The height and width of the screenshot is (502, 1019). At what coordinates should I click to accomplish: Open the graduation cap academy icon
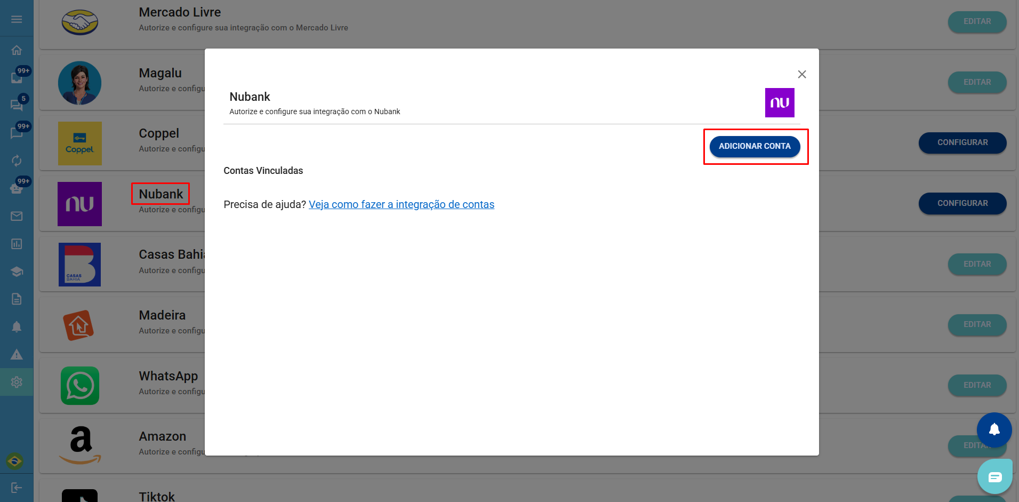pos(17,272)
